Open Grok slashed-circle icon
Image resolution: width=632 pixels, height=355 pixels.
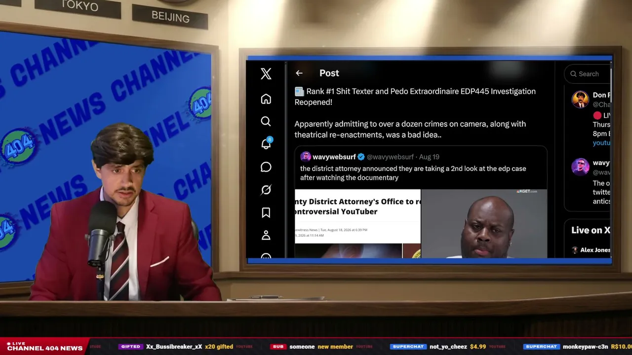266,190
